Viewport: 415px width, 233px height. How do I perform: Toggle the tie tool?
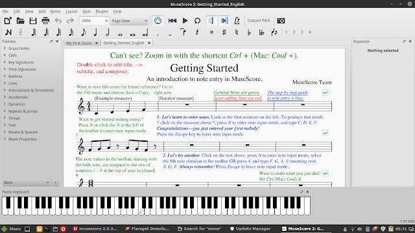(183, 32)
